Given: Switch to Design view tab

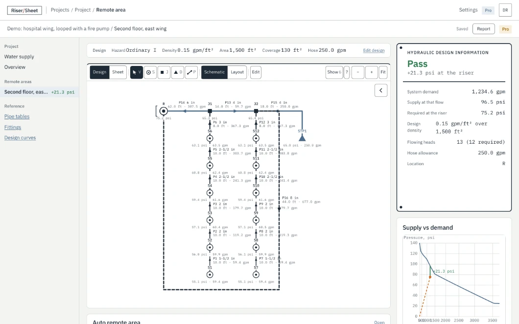Looking at the screenshot, I should tap(99, 72).
